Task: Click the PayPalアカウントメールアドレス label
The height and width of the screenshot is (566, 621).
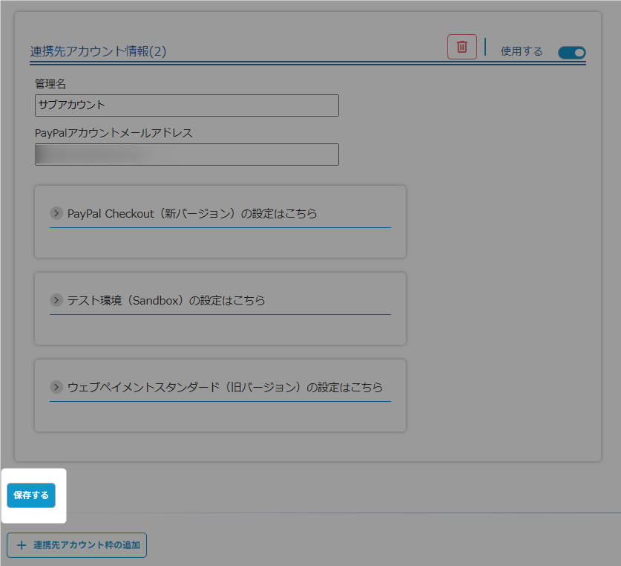Action: point(114,133)
